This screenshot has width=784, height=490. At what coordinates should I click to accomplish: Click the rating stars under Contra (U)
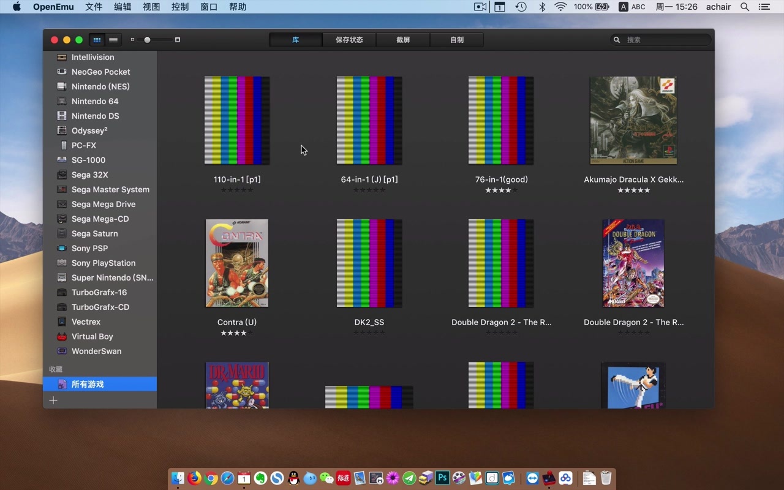[x=237, y=333]
